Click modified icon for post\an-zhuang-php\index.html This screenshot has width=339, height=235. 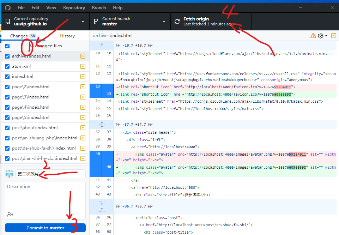coord(83,138)
